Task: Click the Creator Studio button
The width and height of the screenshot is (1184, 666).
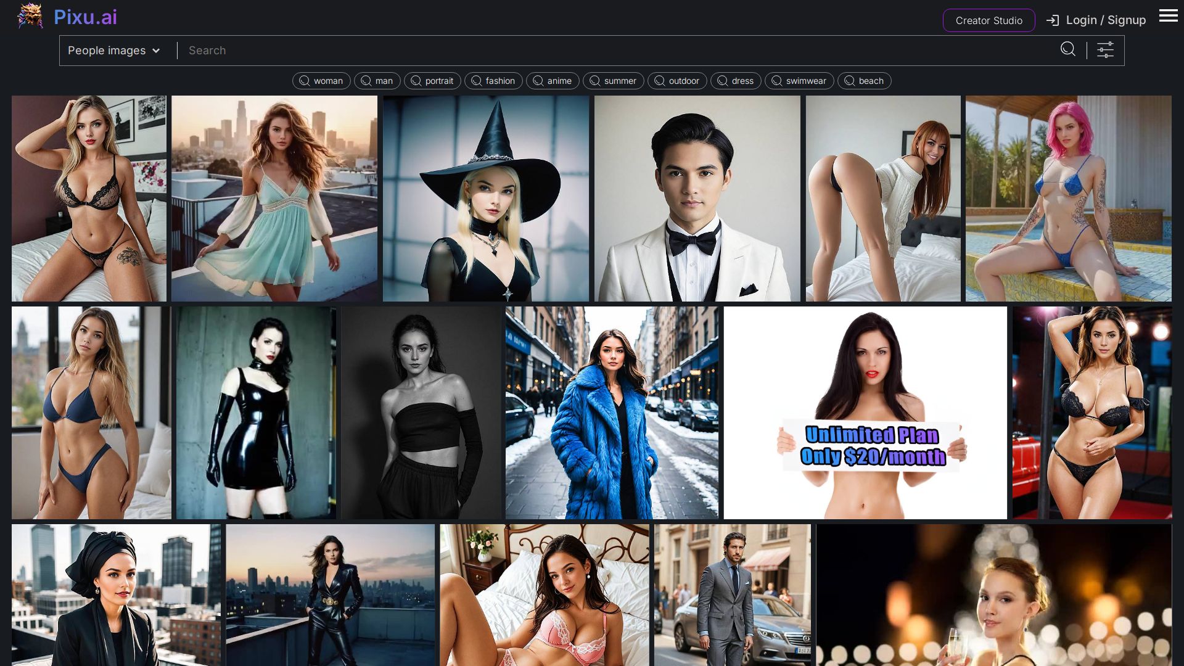Action: 989,20
